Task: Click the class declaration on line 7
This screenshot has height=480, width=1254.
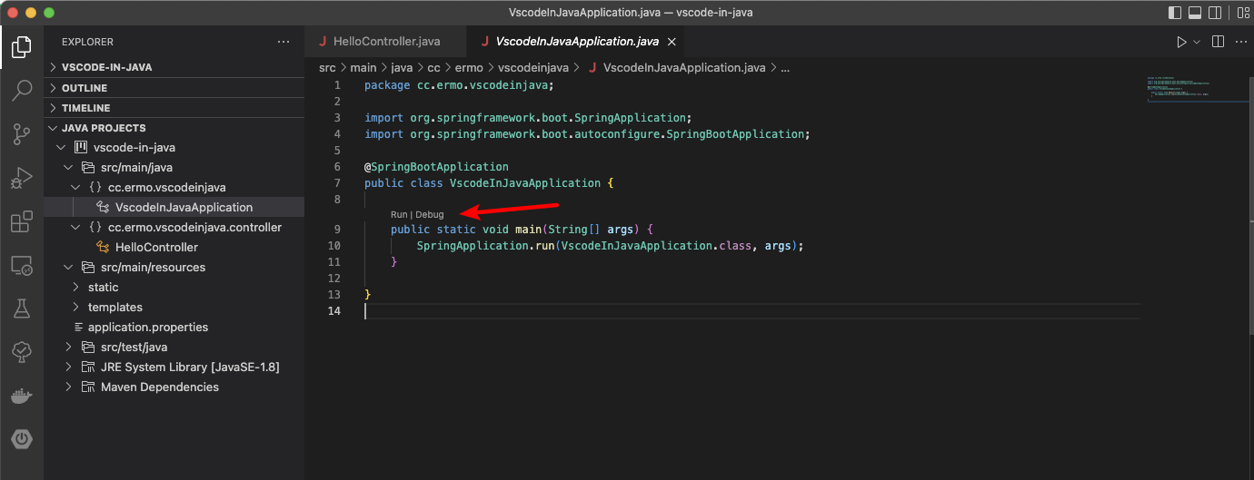Action: 489,183
